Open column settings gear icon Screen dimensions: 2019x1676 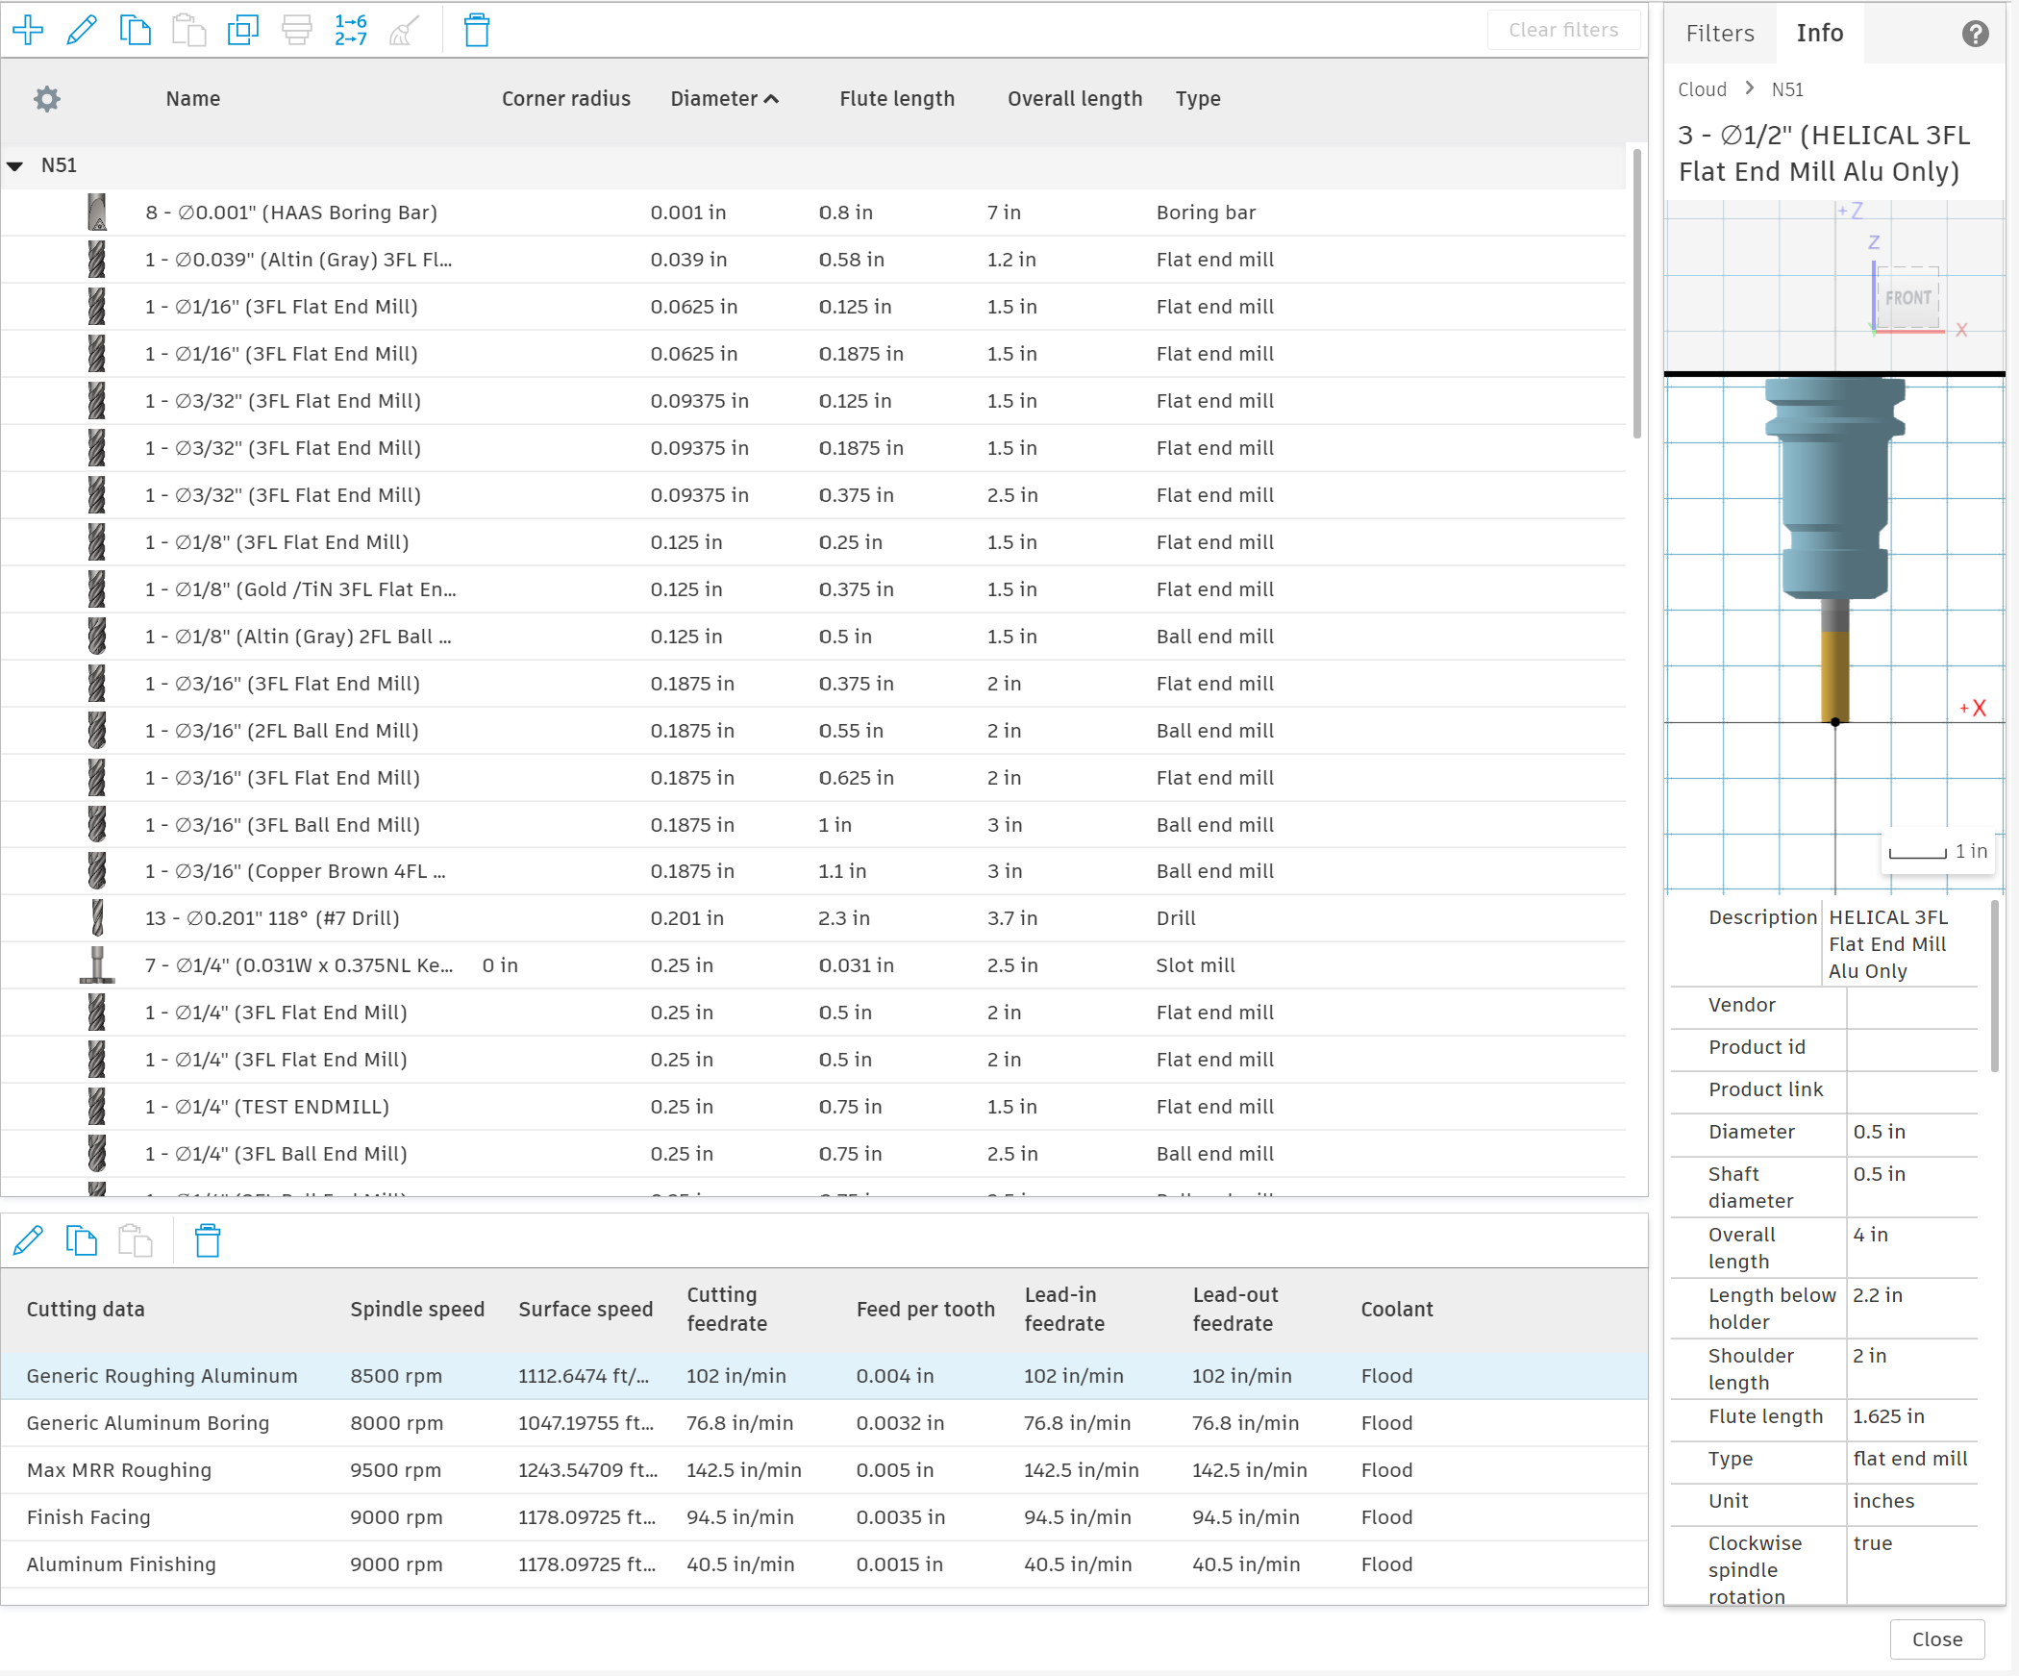point(46,98)
